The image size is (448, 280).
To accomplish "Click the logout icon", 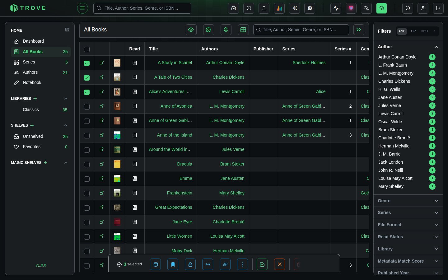I will pos(438,8).
